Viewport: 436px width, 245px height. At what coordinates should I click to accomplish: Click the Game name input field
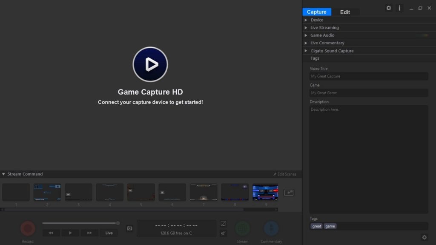(x=369, y=93)
